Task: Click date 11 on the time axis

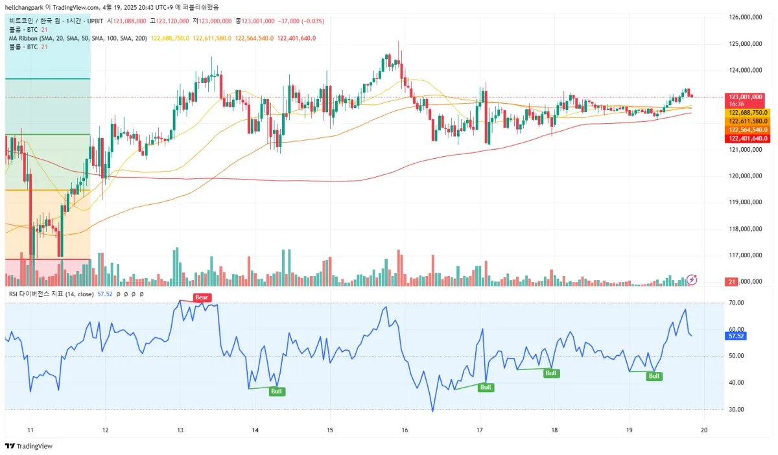Action: 30,430
